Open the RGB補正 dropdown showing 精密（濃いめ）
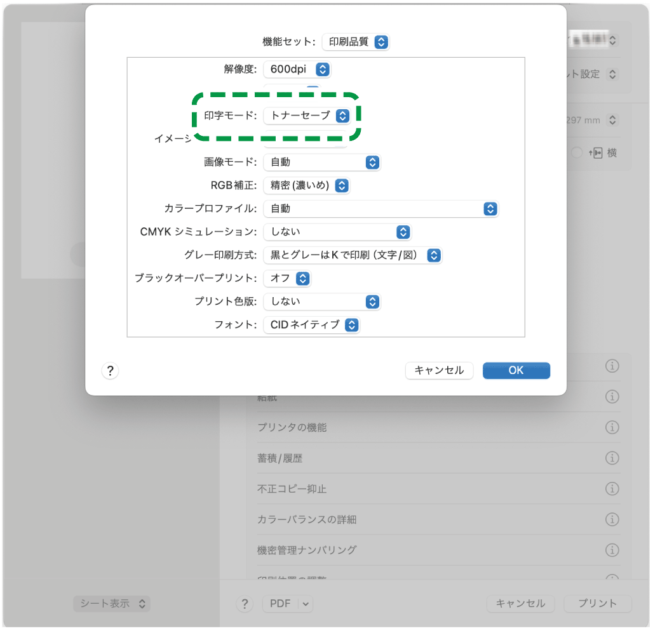Viewport: 653px width, 633px height. [307, 185]
